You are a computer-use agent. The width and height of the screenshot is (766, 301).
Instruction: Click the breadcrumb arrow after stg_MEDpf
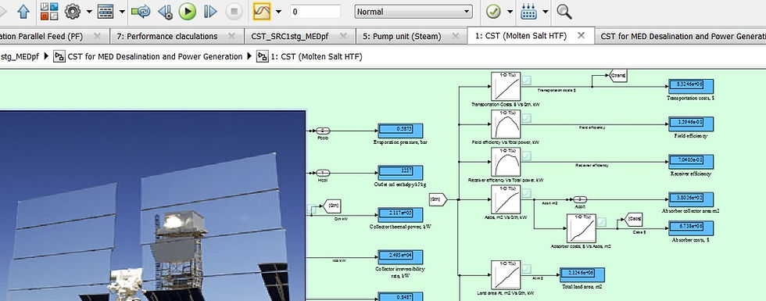(46, 56)
